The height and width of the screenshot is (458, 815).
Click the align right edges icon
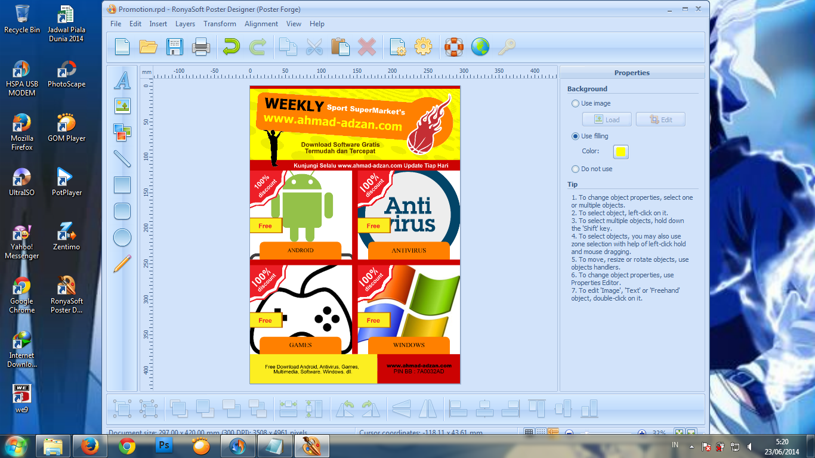pyautogui.click(x=511, y=409)
